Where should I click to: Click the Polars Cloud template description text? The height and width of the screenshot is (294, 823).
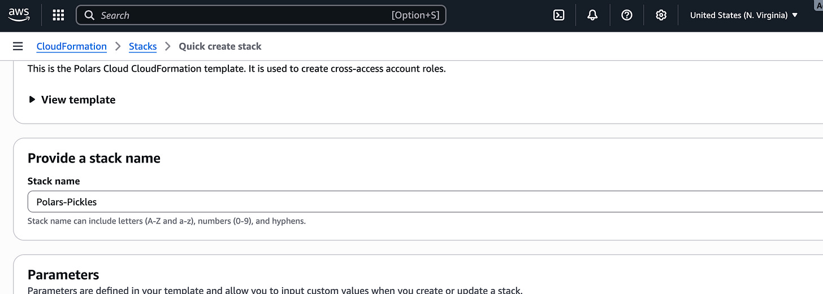(x=237, y=69)
